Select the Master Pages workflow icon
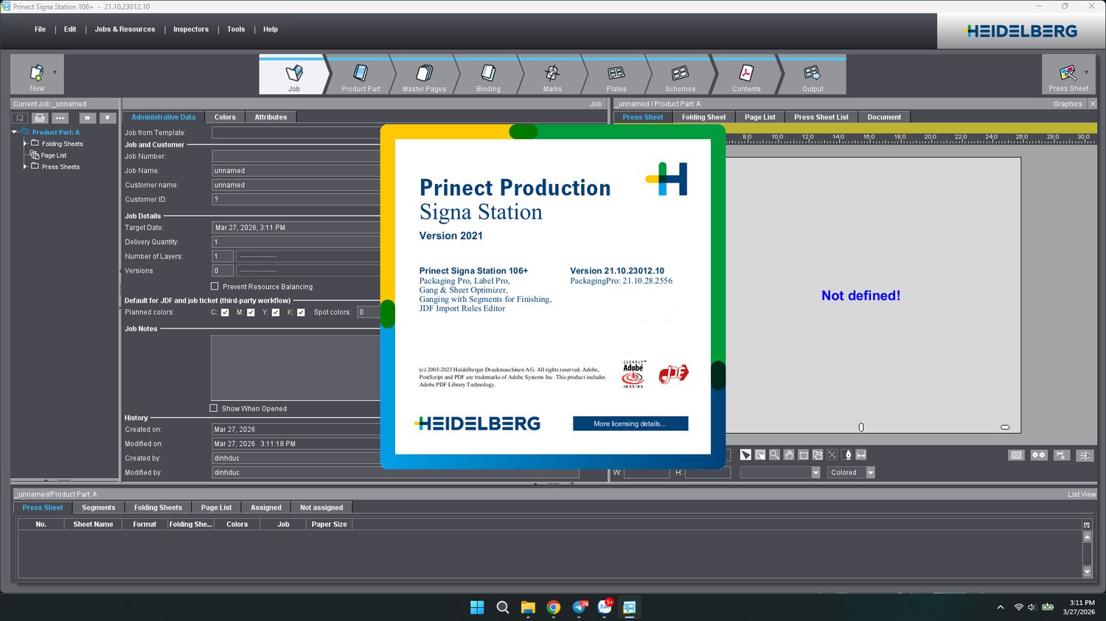This screenshot has width=1106, height=621. [x=425, y=73]
